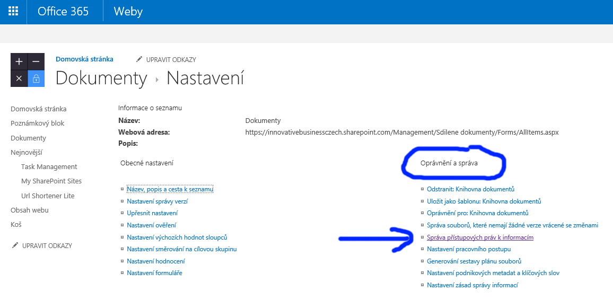Click the Webová adresa label
Image resolution: width=613 pixels, height=300 pixels.
[144, 133]
